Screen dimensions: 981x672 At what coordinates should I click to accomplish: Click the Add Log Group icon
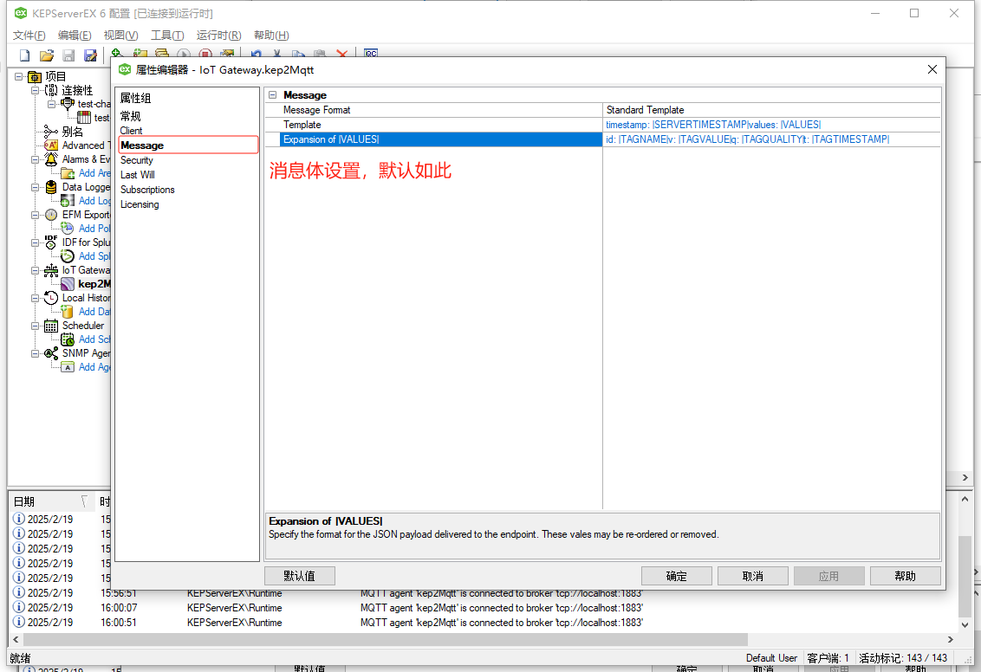(68, 201)
